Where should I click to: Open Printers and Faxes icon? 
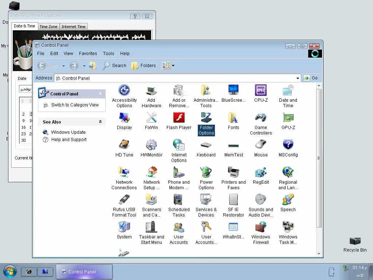(233, 178)
